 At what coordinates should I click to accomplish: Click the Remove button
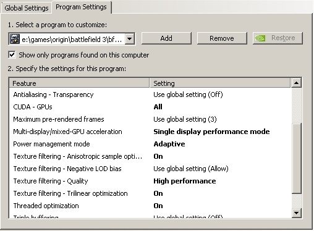(222, 38)
